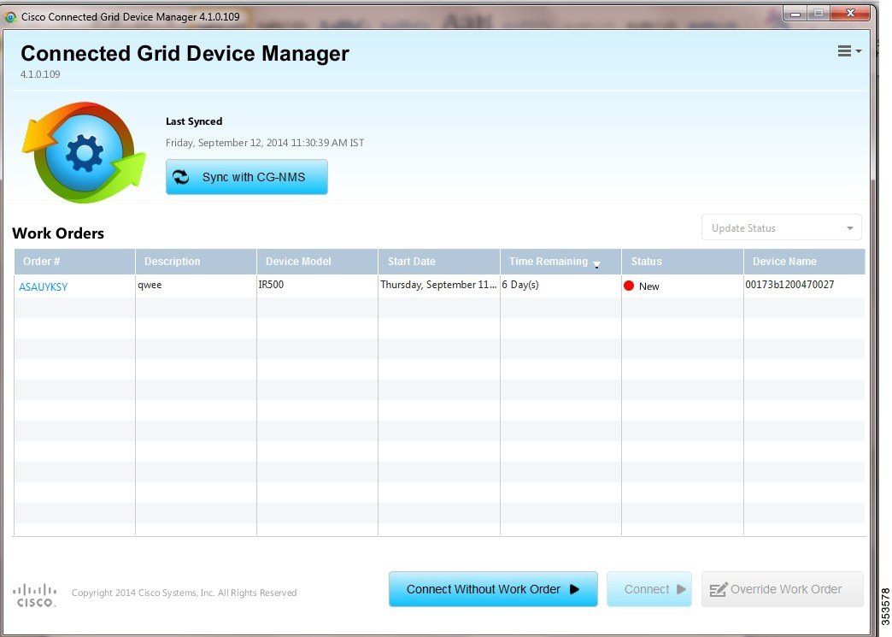Image resolution: width=892 pixels, height=637 pixels.
Task: Open the application menu at top-right
Action: tap(848, 50)
